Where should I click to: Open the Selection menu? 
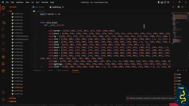click(20, 2)
